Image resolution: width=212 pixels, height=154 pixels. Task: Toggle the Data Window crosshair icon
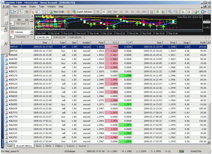click(27, 12)
